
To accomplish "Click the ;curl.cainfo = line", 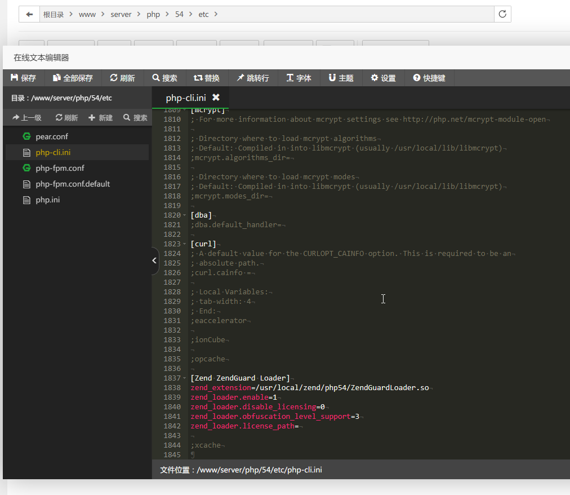I will (221, 273).
